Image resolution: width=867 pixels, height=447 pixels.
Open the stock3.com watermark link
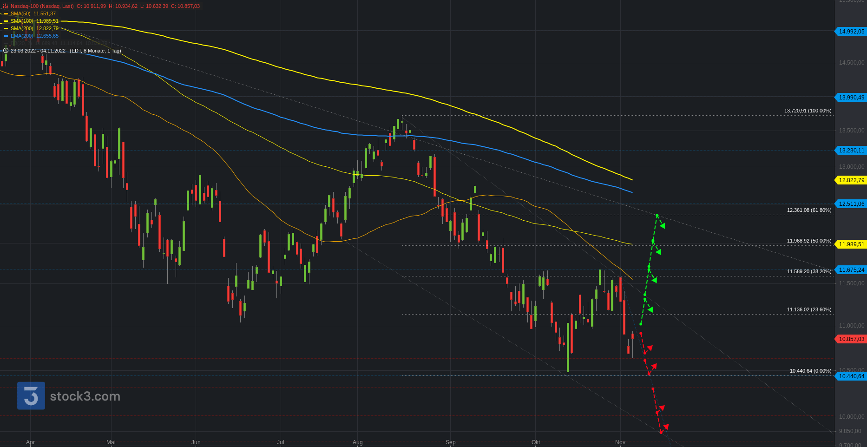click(85, 396)
